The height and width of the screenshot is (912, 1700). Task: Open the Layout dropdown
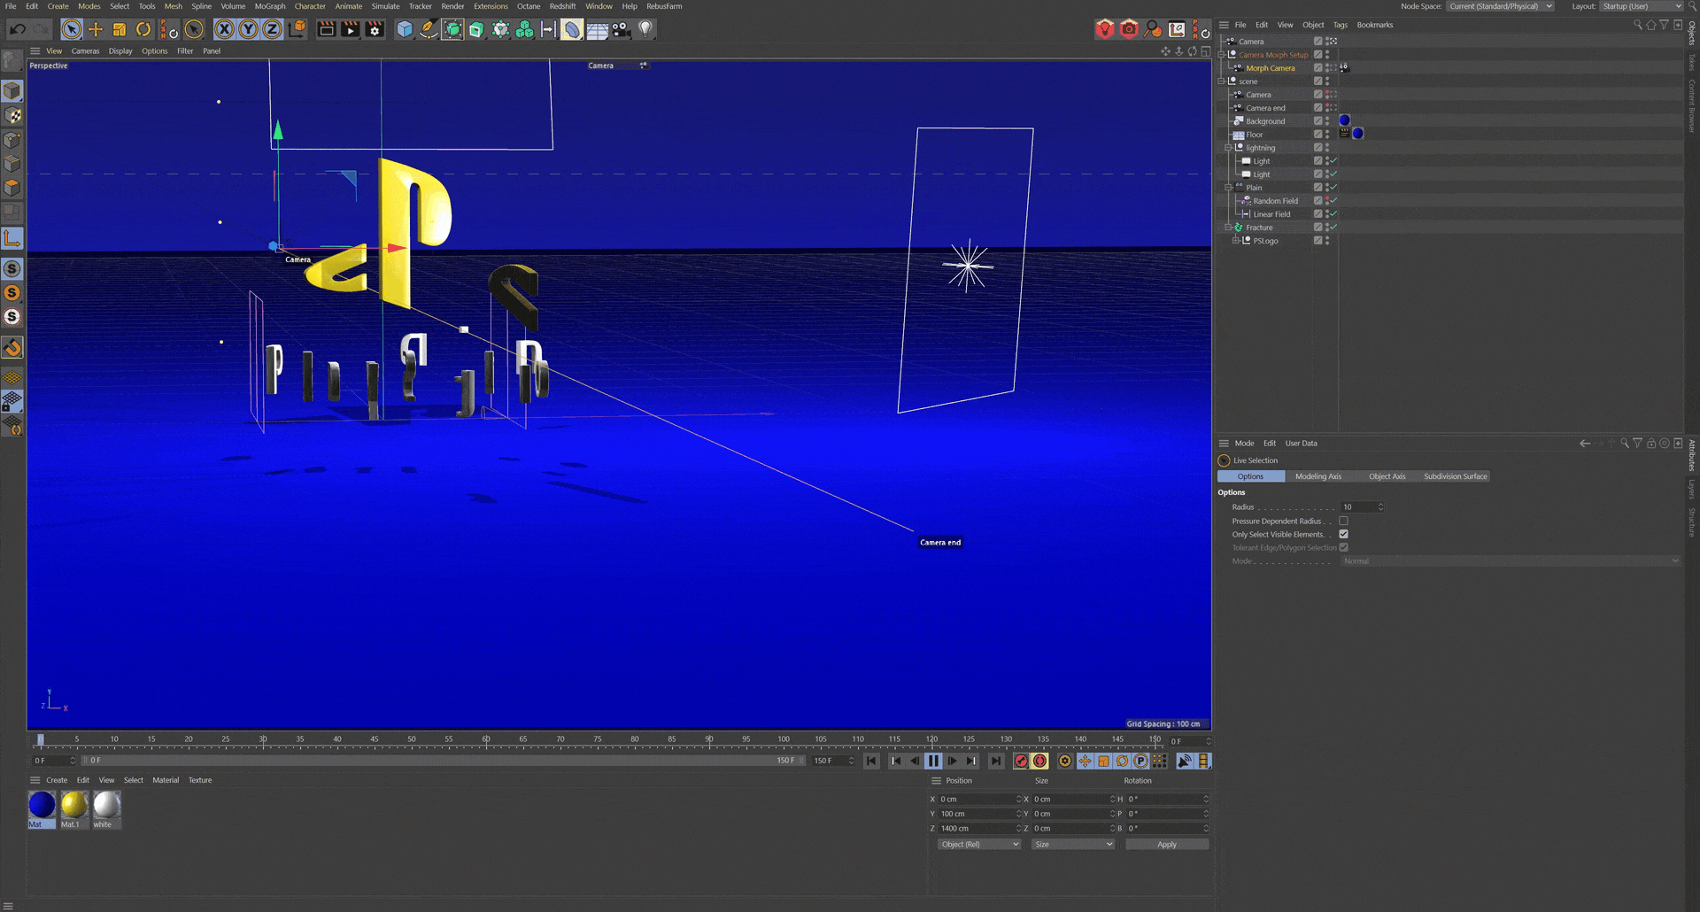(x=1641, y=6)
